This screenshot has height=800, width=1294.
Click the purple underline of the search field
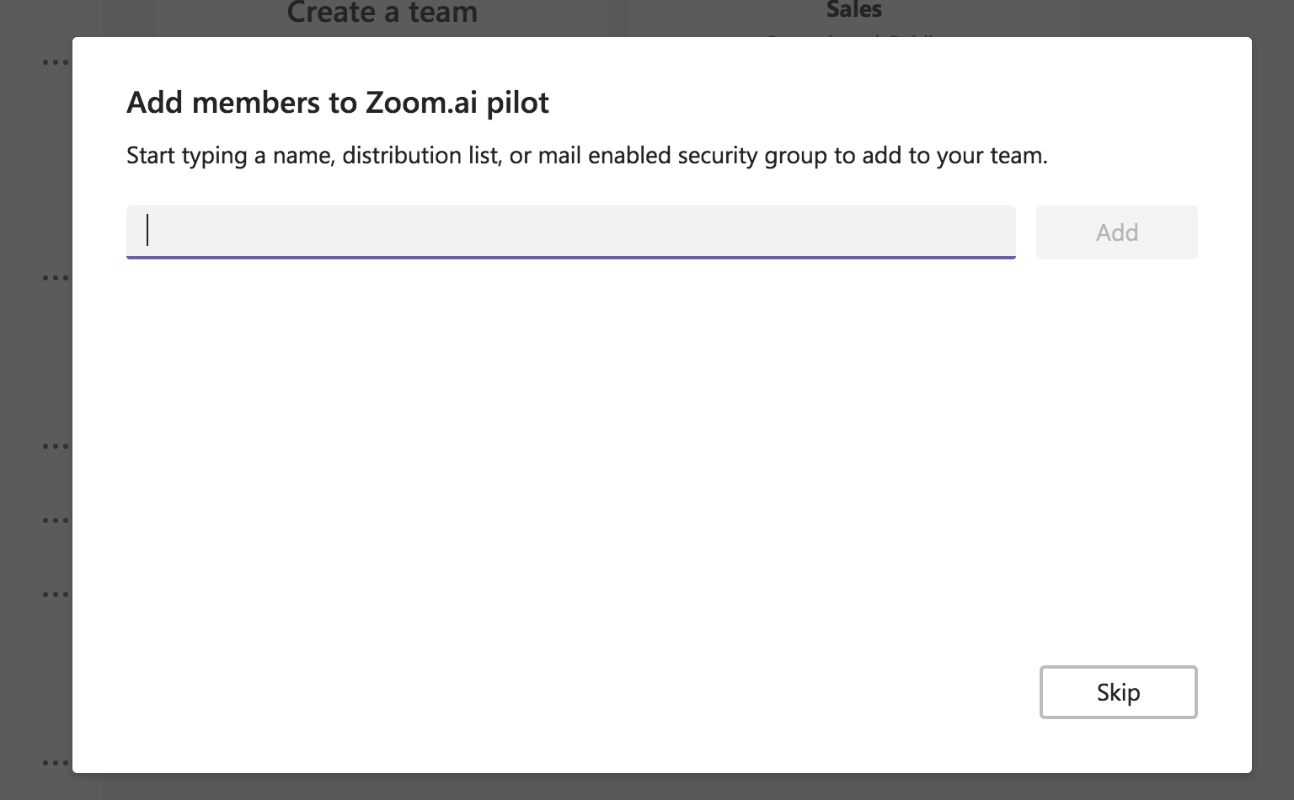[x=570, y=257]
